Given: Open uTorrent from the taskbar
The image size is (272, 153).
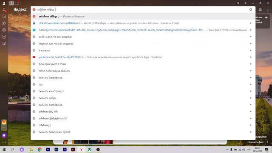Looking at the screenshot, I should (x=90, y=150).
